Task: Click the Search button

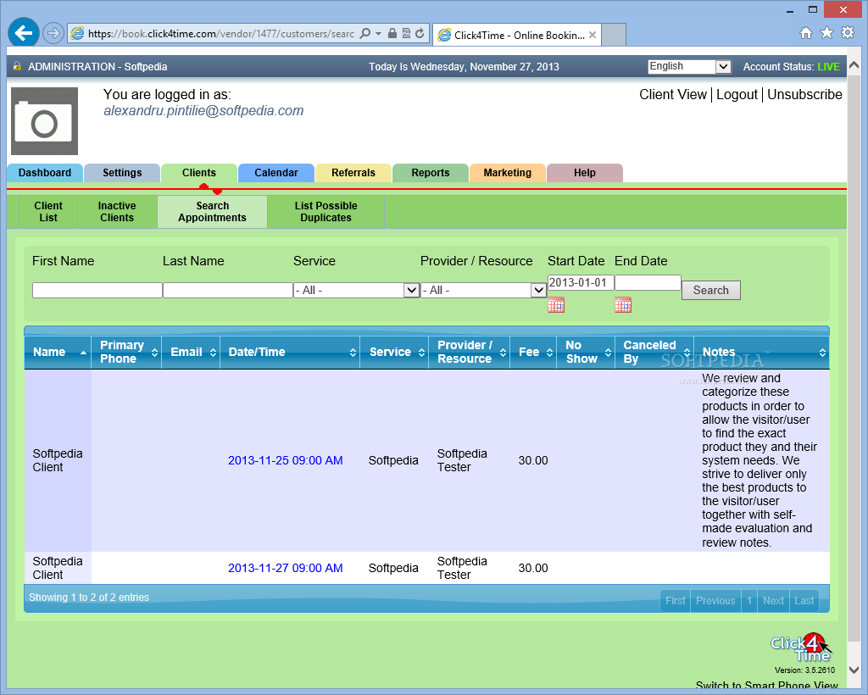Action: (711, 290)
